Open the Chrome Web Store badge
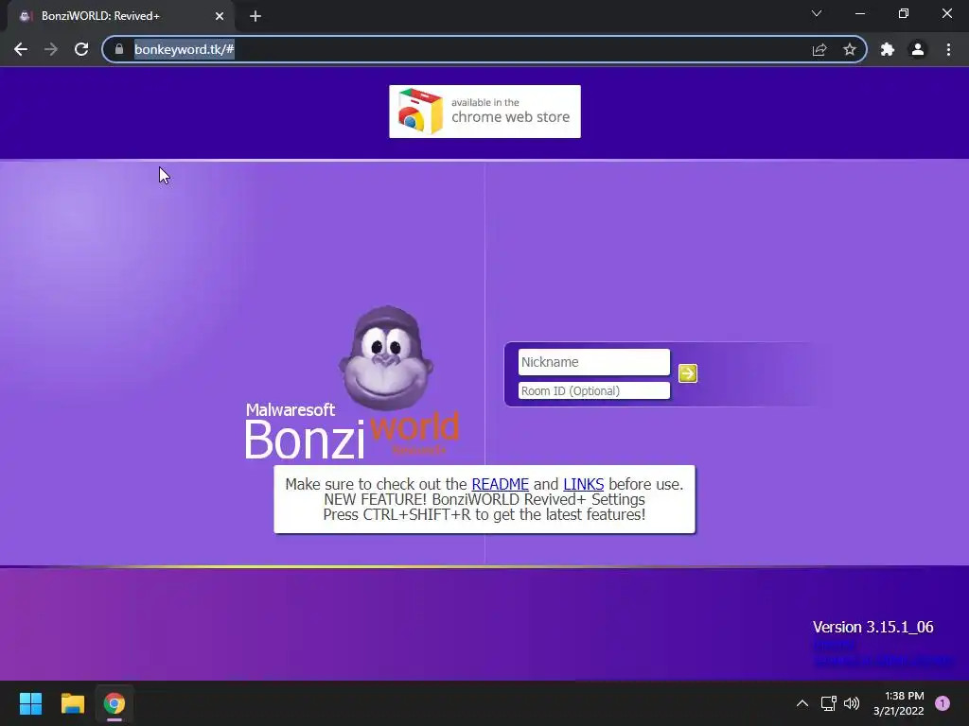969x726 pixels. 484,112
